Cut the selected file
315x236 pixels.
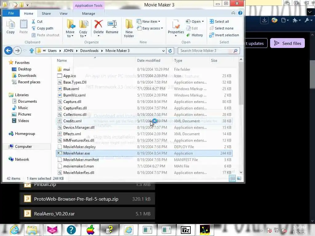click(37, 22)
